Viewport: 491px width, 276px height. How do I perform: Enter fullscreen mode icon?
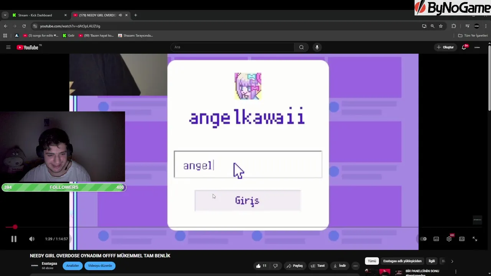(475, 239)
